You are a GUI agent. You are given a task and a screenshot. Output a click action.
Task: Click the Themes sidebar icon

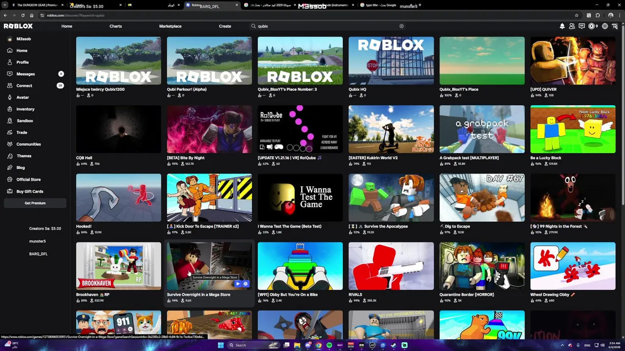tap(10, 156)
